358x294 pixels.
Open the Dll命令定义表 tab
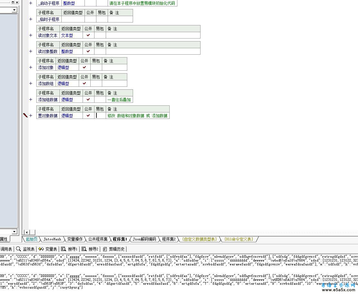tap(239, 239)
